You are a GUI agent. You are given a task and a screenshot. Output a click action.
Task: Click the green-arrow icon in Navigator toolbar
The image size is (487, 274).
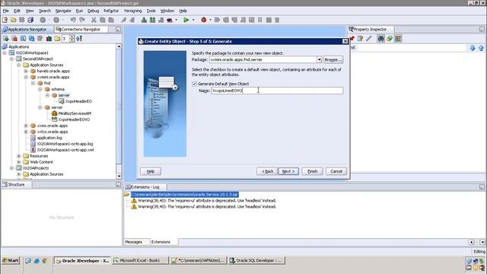click(x=6, y=39)
